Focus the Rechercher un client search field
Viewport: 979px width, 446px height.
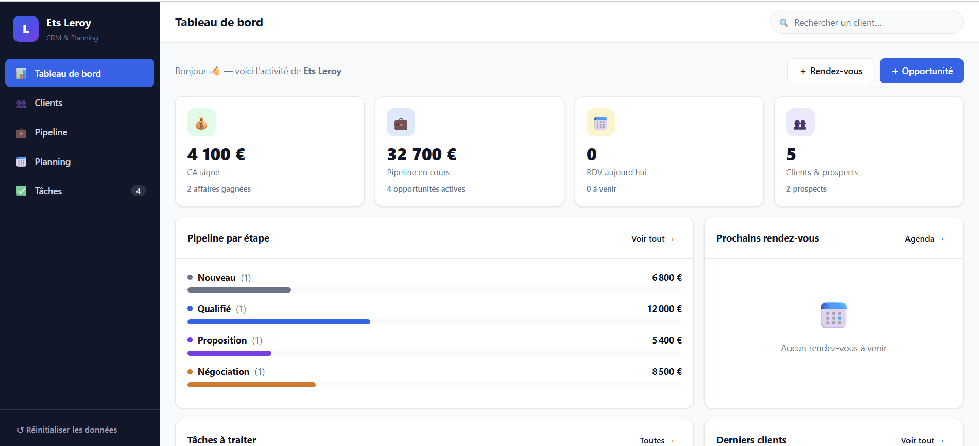867,22
